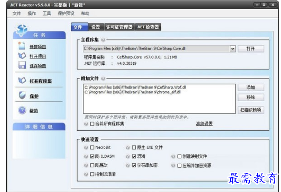Open the 保护预设 menu
Viewport: 281px width, 192px height.
66,13
